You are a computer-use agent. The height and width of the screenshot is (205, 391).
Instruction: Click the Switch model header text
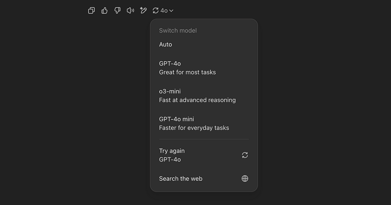tap(178, 31)
